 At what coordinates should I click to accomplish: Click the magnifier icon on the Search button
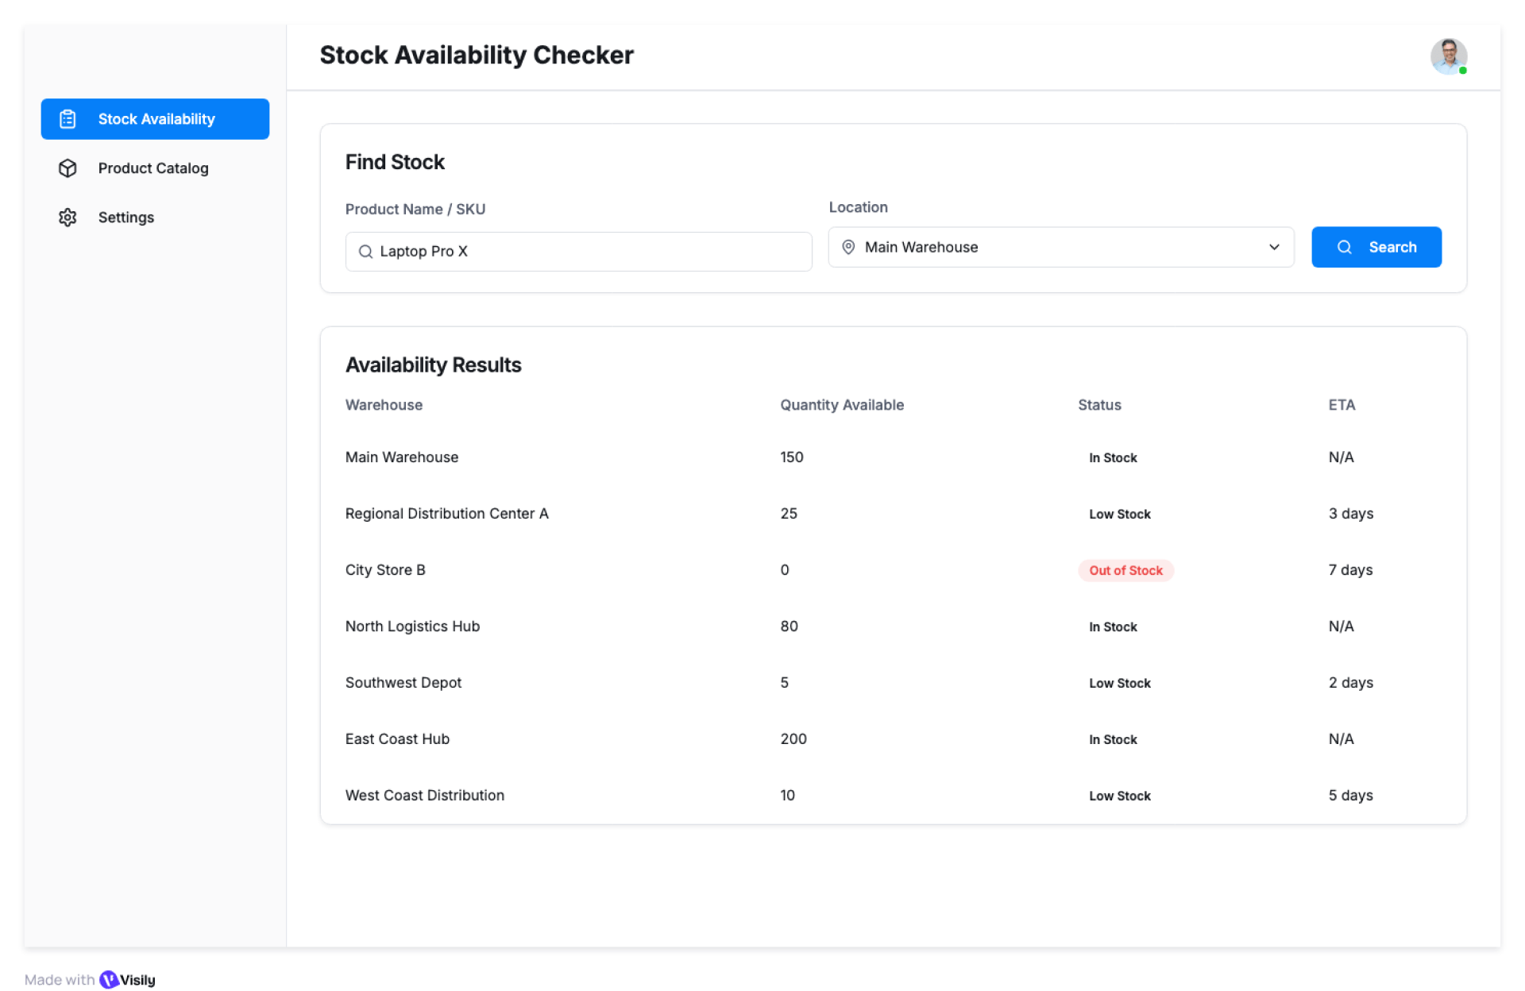tap(1344, 247)
